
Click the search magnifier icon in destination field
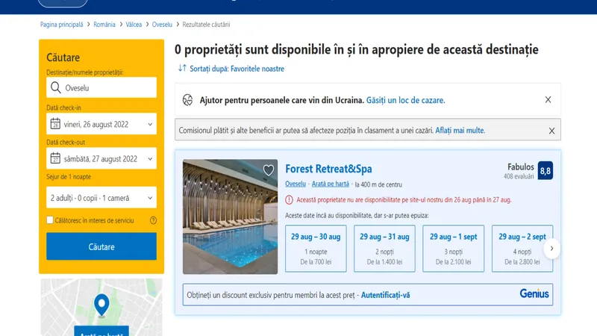pos(55,88)
